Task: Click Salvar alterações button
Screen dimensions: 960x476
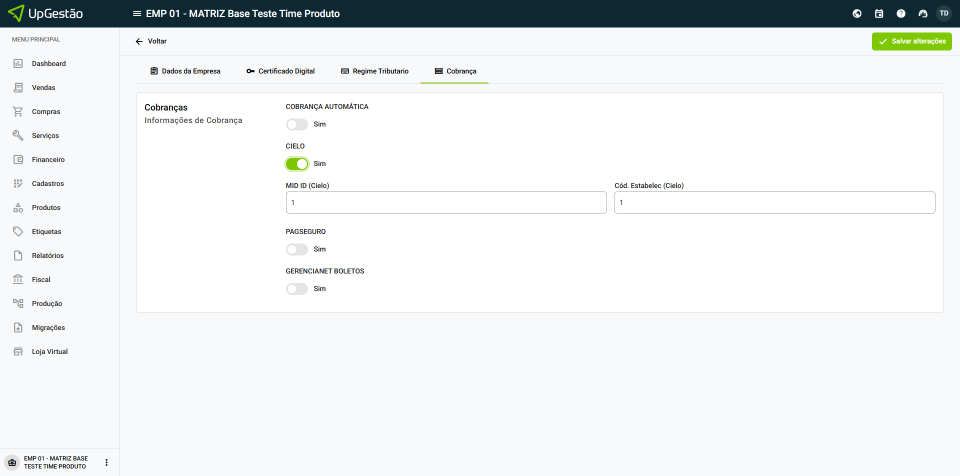Action: (x=911, y=41)
